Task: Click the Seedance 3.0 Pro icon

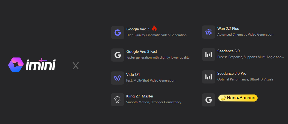Action: tap(209, 77)
